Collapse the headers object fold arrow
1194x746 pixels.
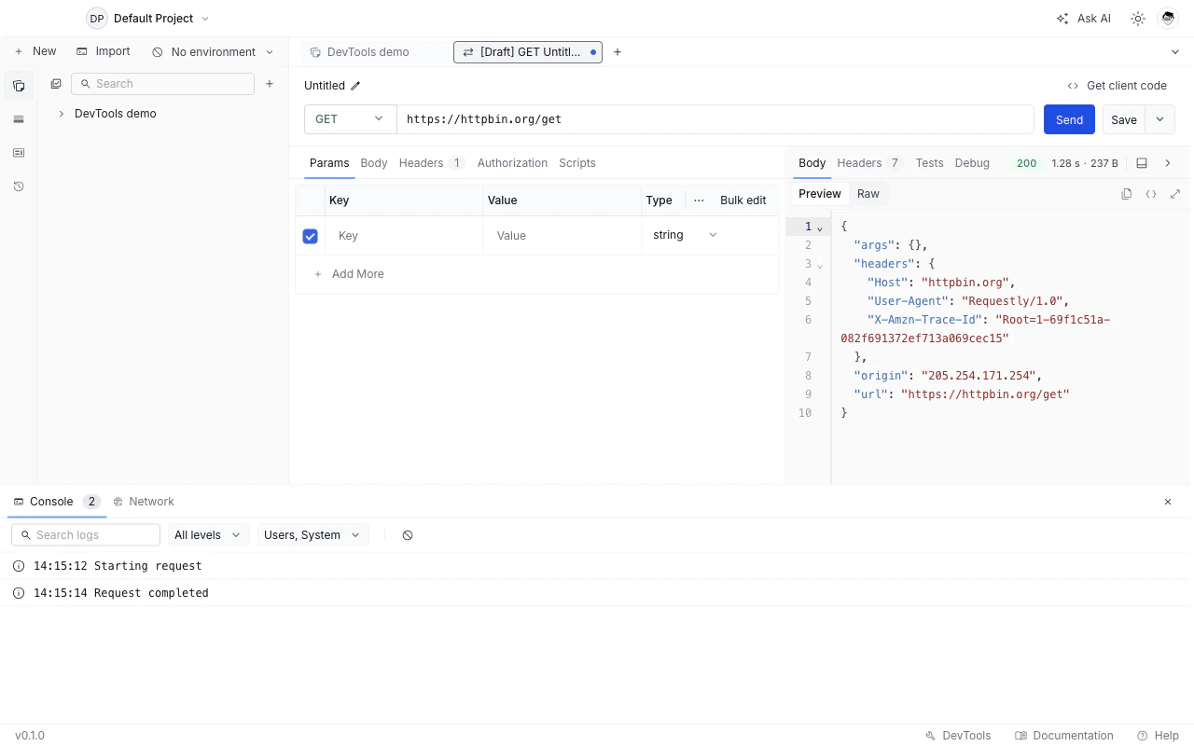tap(820, 265)
